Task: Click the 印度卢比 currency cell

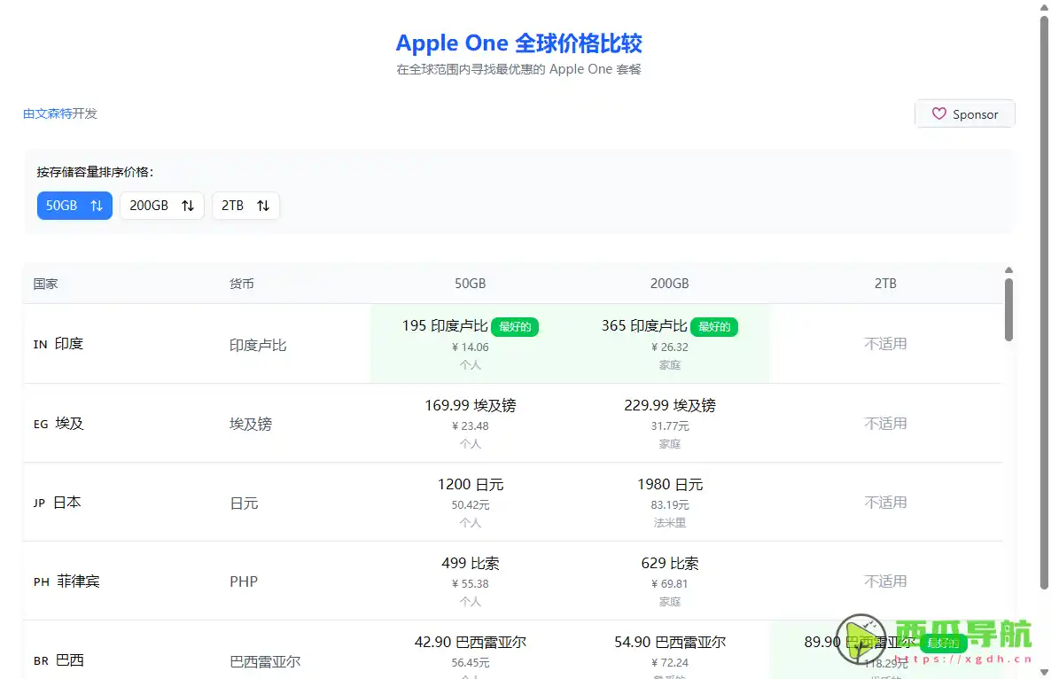Action: [257, 345]
